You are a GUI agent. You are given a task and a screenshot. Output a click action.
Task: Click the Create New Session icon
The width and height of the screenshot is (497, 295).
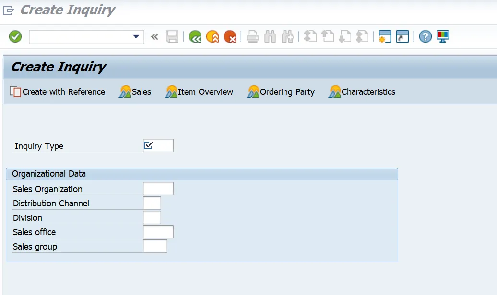(x=385, y=36)
